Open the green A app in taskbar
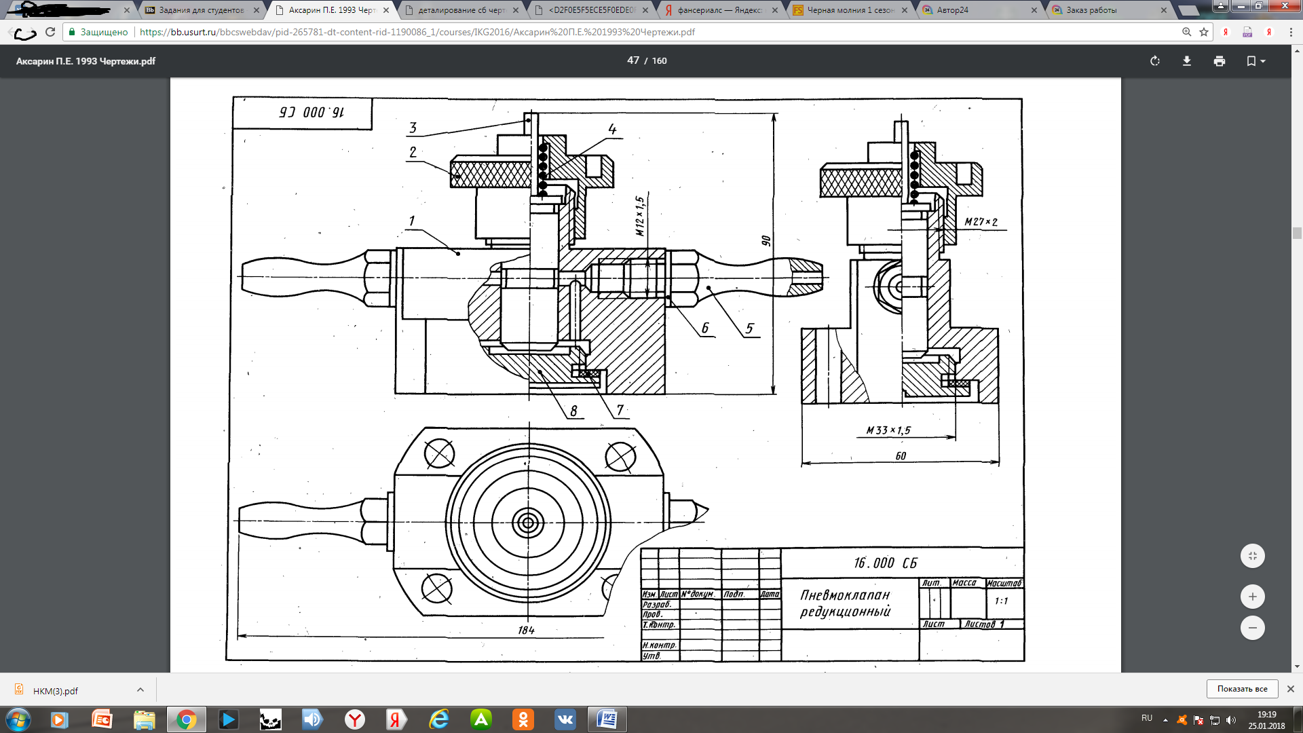Image resolution: width=1303 pixels, height=733 pixels. 481,719
